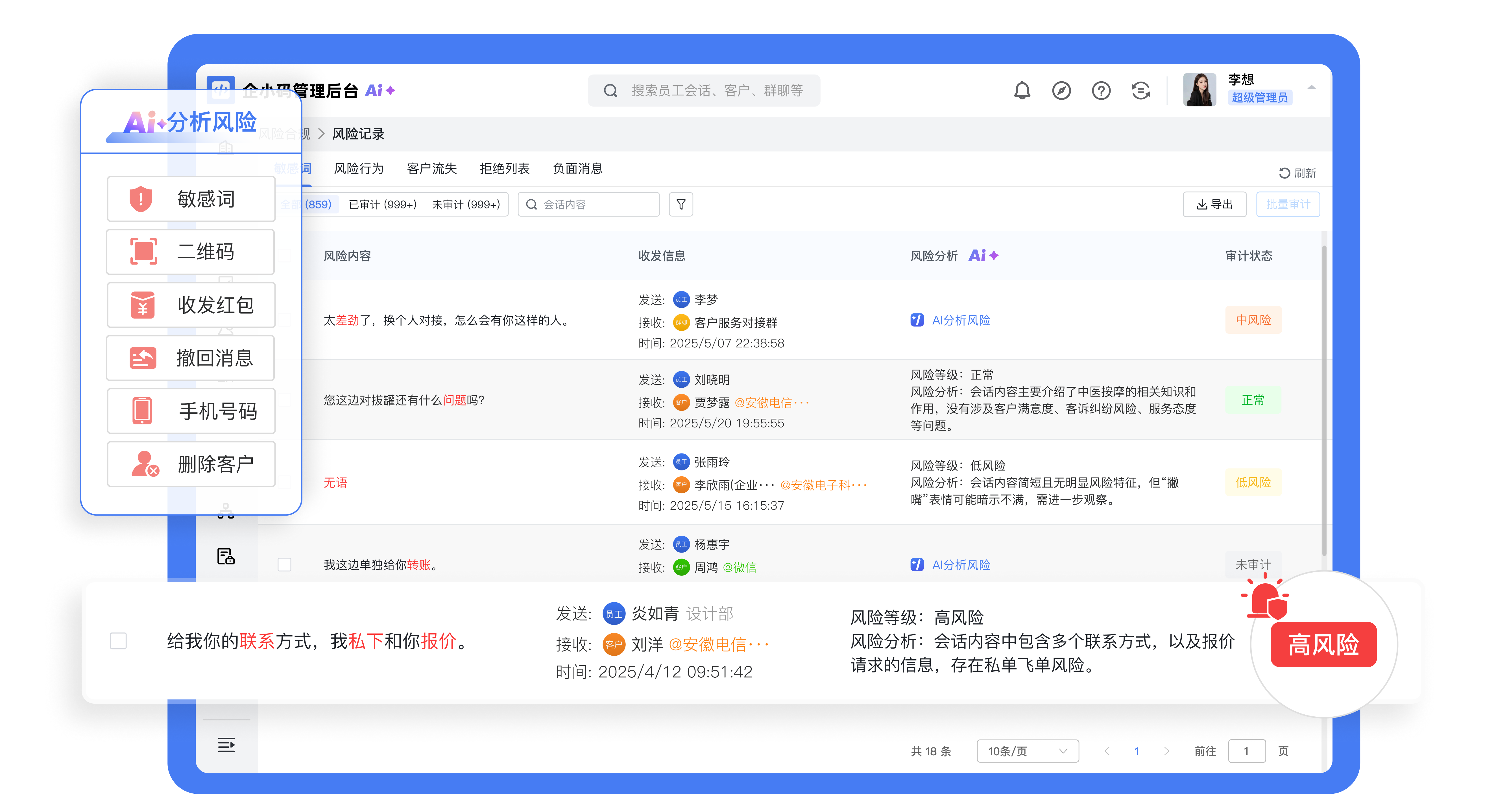
Task: Click the 删除客户 user delete icon
Action: coord(145,464)
